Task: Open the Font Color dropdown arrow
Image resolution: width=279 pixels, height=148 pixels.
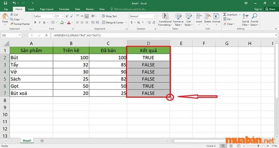Action: (72, 23)
